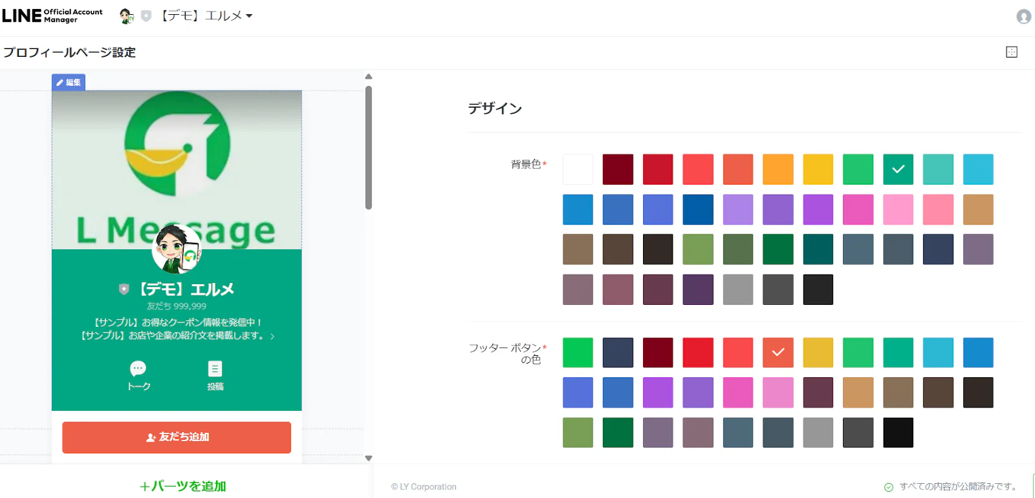Image resolution: width=1035 pixels, height=498 pixels.
Task: Select navy slate background swatch
Action: tap(938, 249)
